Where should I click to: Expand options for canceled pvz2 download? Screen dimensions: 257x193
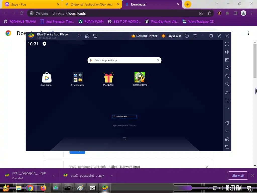(53, 176)
